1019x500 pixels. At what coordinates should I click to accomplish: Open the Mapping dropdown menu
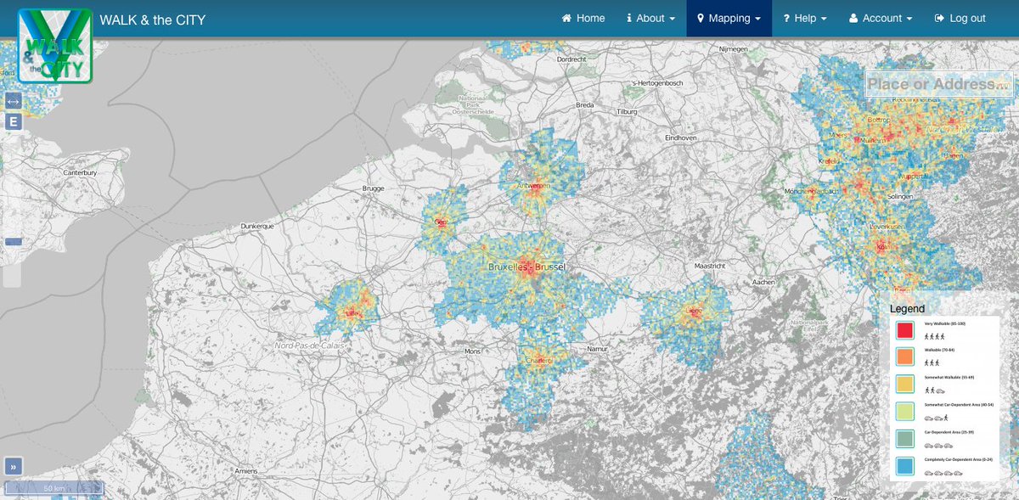tap(729, 18)
